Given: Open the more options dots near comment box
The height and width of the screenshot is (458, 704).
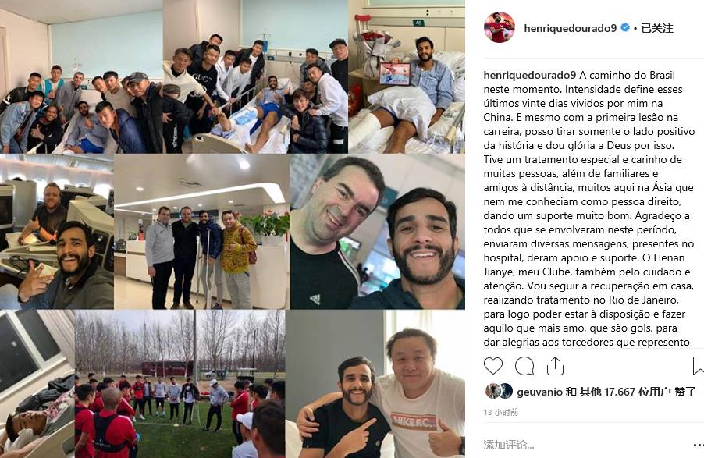Looking at the screenshot, I should coord(699,445).
